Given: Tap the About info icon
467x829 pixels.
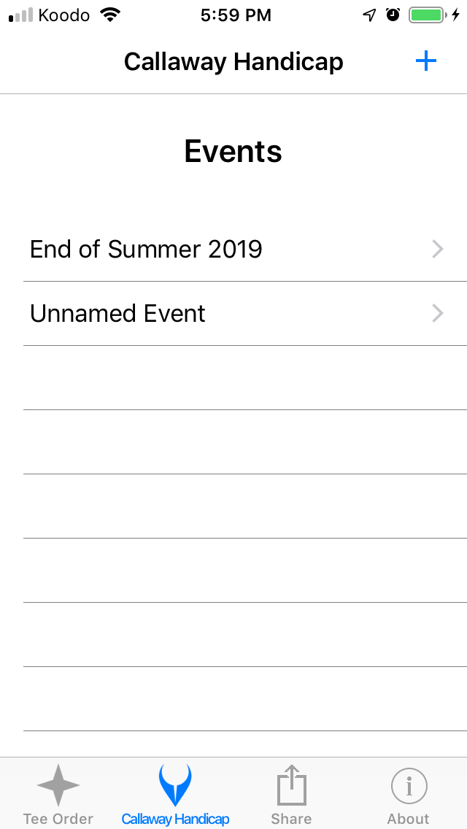Looking at the screenshot, I should point(408,786).
